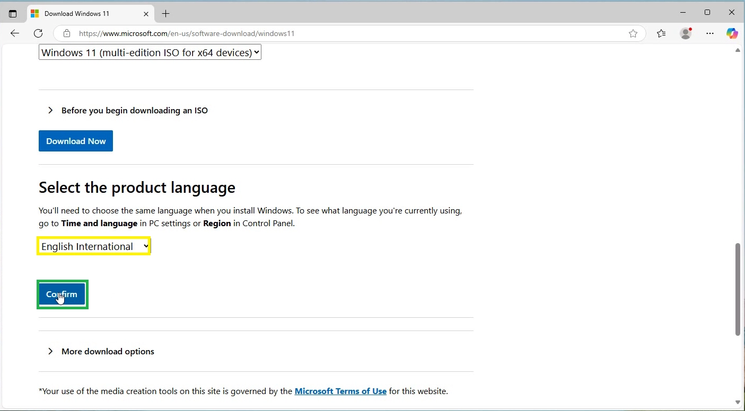Click the Download Now button
Image resolution: width=745 pixels, height=411 pixels.
coord(76,141)
